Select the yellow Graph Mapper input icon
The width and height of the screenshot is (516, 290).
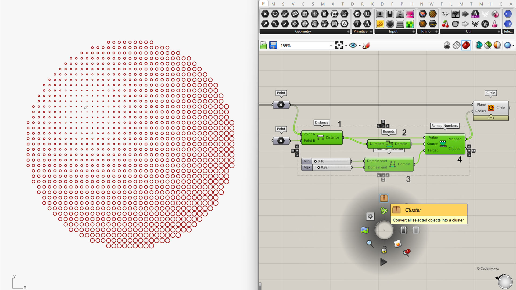click(380, 24)
